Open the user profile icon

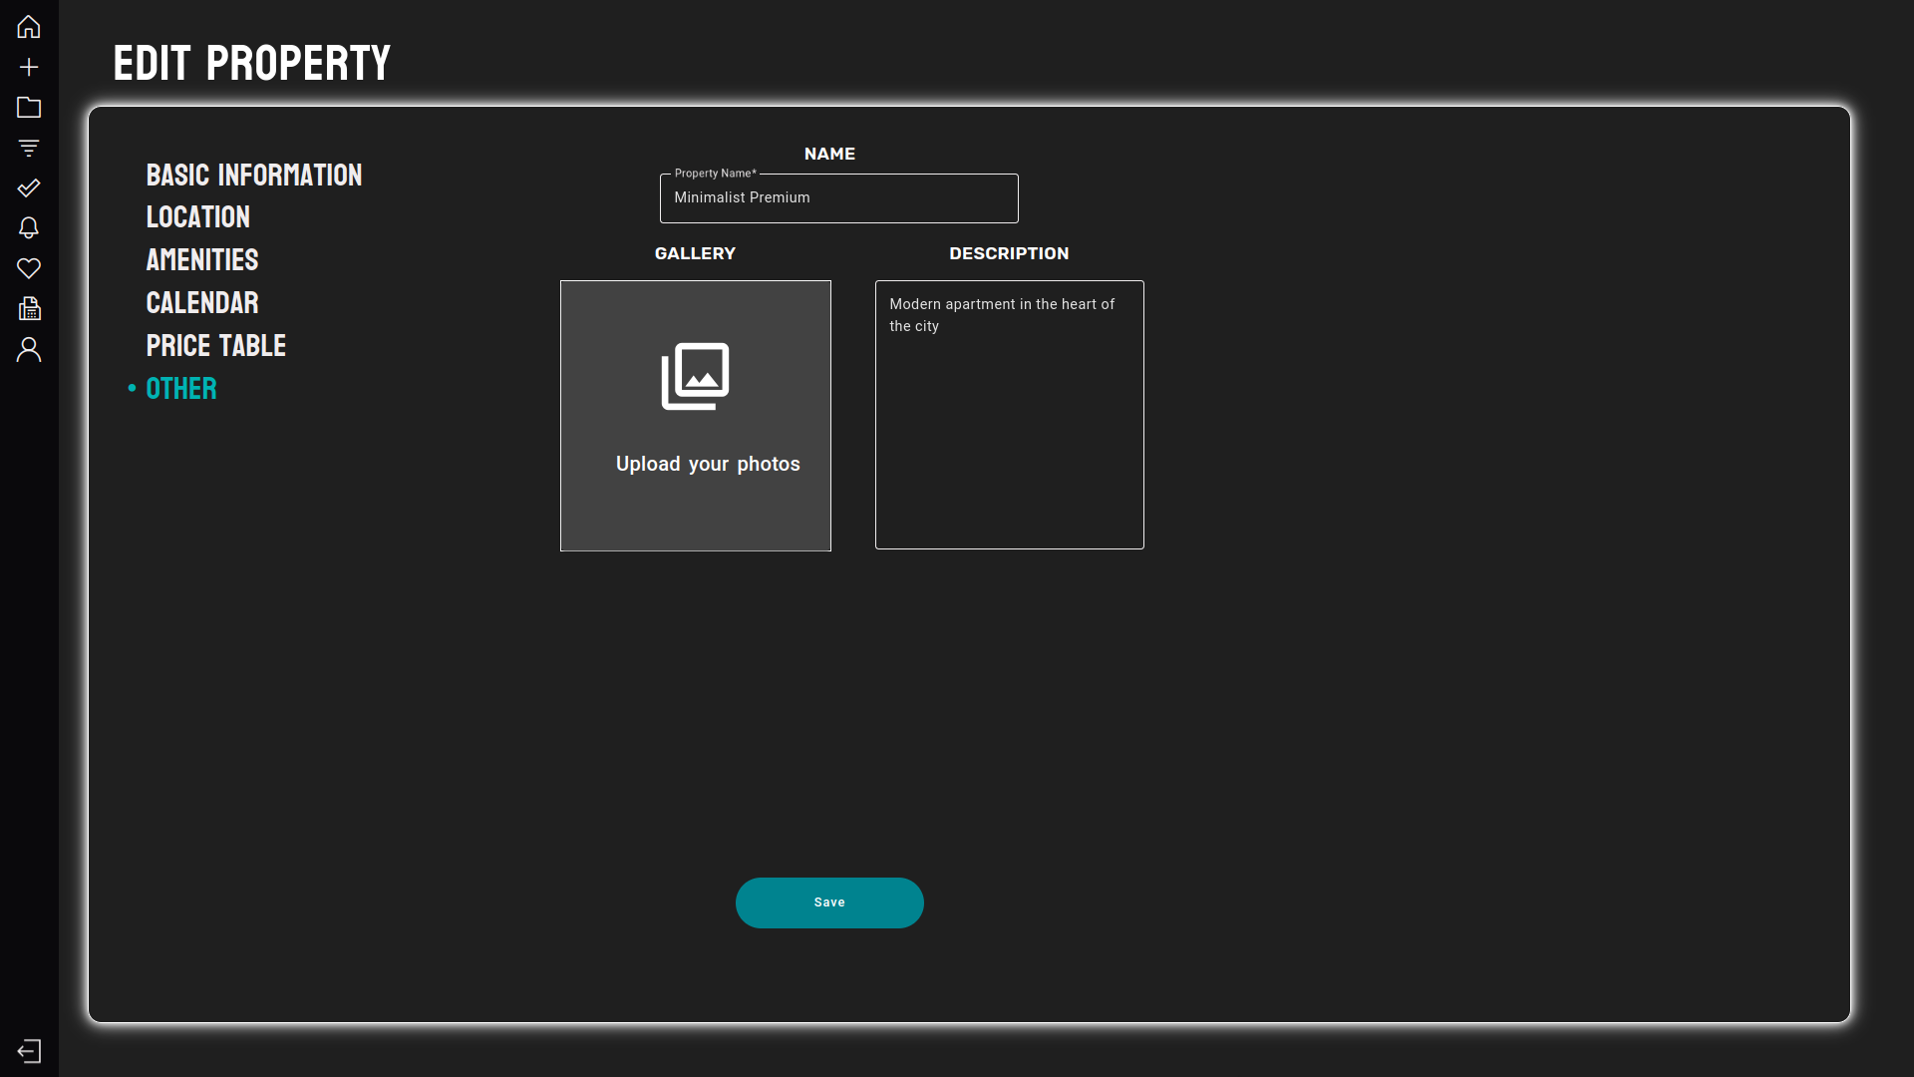click(29, 349)
